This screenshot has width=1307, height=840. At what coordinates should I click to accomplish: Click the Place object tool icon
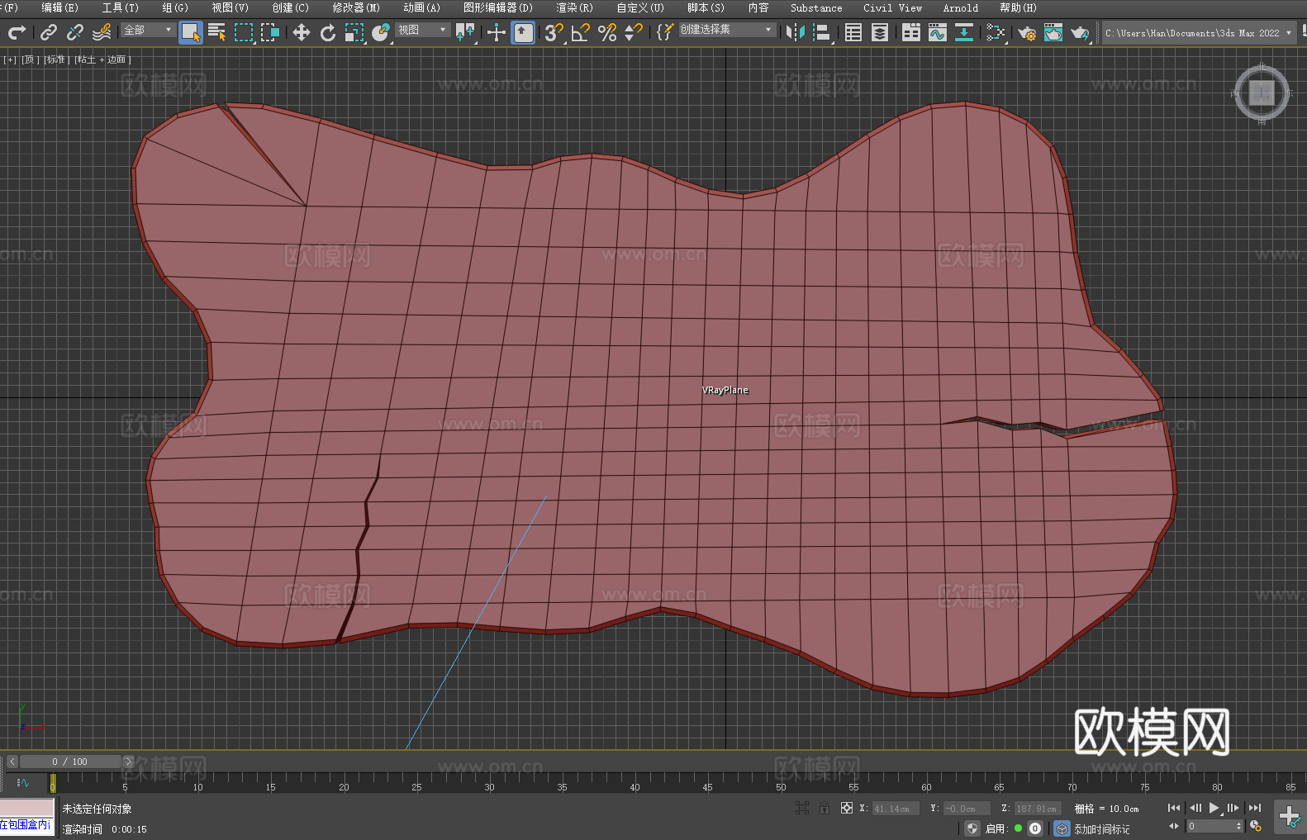click(x=381, y=32)
